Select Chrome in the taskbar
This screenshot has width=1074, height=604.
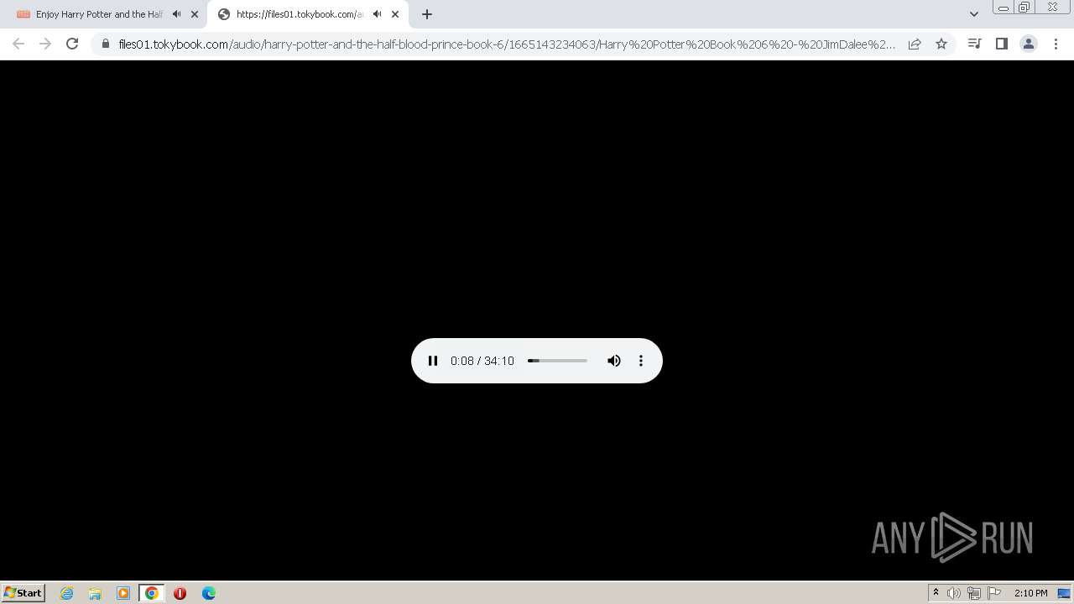click(152, 593)
